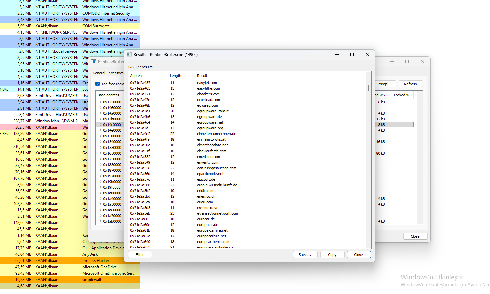The width and height of the screenshot is (490, 294).
Task: Expand memory region 0x14b0000
Action: [x=100, y=119]
